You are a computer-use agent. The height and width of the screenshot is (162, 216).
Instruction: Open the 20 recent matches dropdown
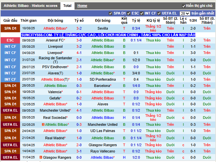185,13
